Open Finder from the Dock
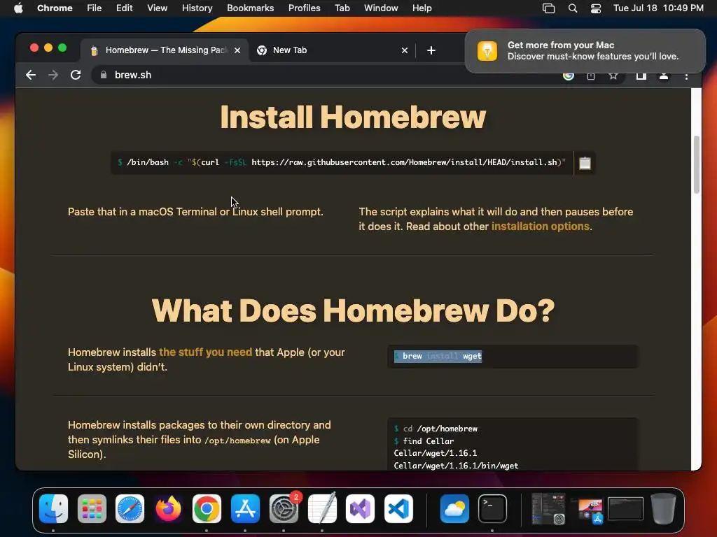This screenshot has height=537, width=717. click(x=53, y=508)
